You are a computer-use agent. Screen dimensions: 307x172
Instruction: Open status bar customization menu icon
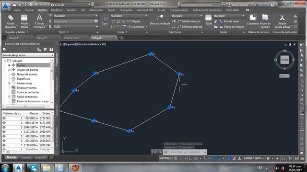tap(303, 158)
